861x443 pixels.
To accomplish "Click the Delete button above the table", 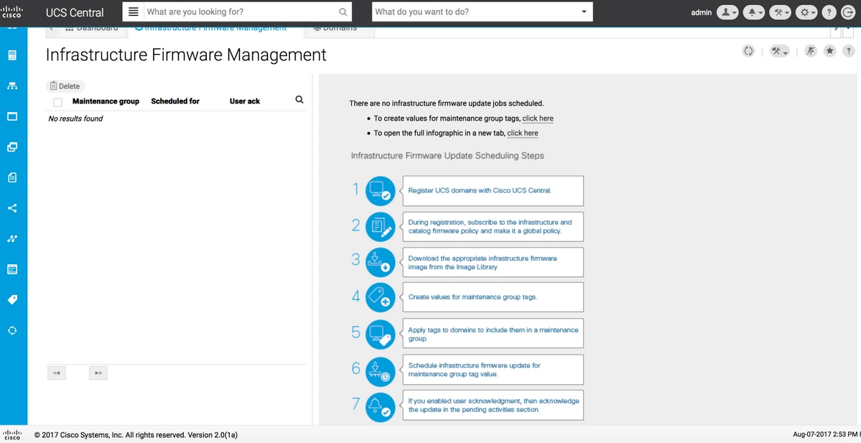I will (x=65, y=85).
